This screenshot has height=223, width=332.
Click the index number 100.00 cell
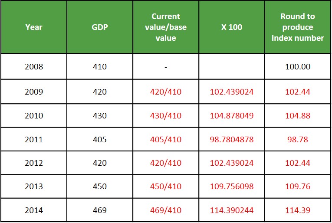[298, 67]
